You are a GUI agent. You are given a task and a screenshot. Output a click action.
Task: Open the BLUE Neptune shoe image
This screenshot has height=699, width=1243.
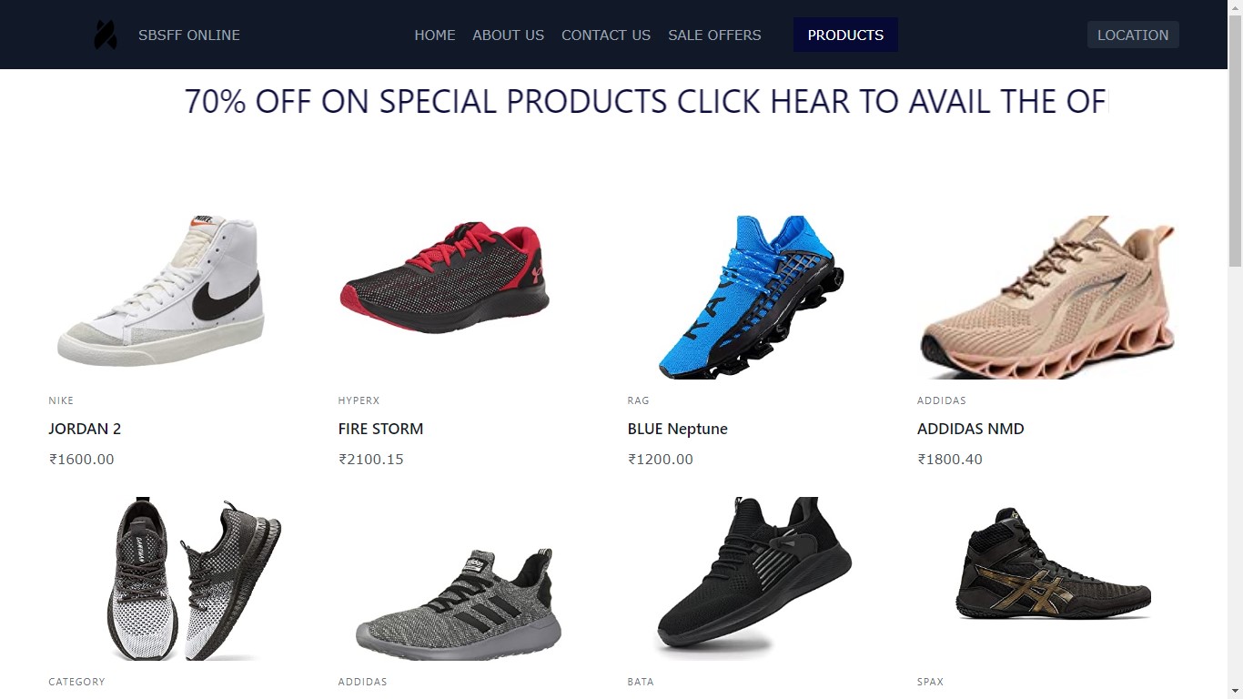click(x=750, y=297)
